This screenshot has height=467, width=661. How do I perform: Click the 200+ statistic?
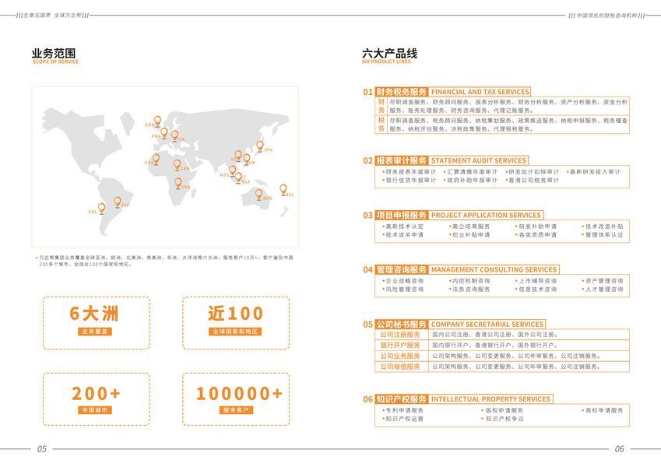96,394
